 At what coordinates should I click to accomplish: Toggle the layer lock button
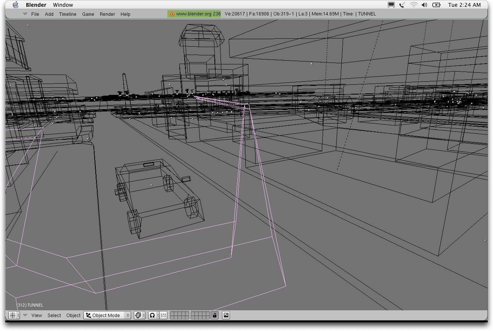[214, 315]
